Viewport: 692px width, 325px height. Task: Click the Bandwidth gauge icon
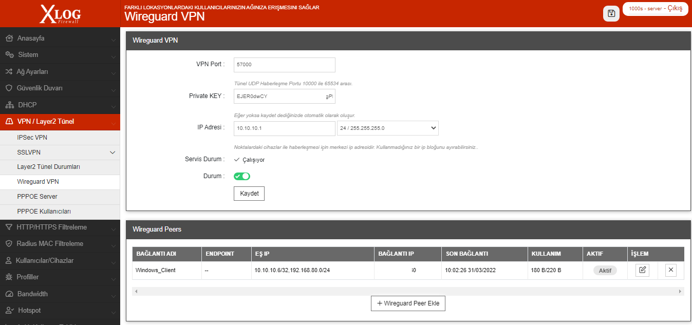click(9, 294)
